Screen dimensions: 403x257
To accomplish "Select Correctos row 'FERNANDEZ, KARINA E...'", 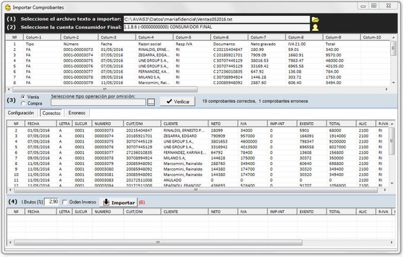I will pos(185,153).
